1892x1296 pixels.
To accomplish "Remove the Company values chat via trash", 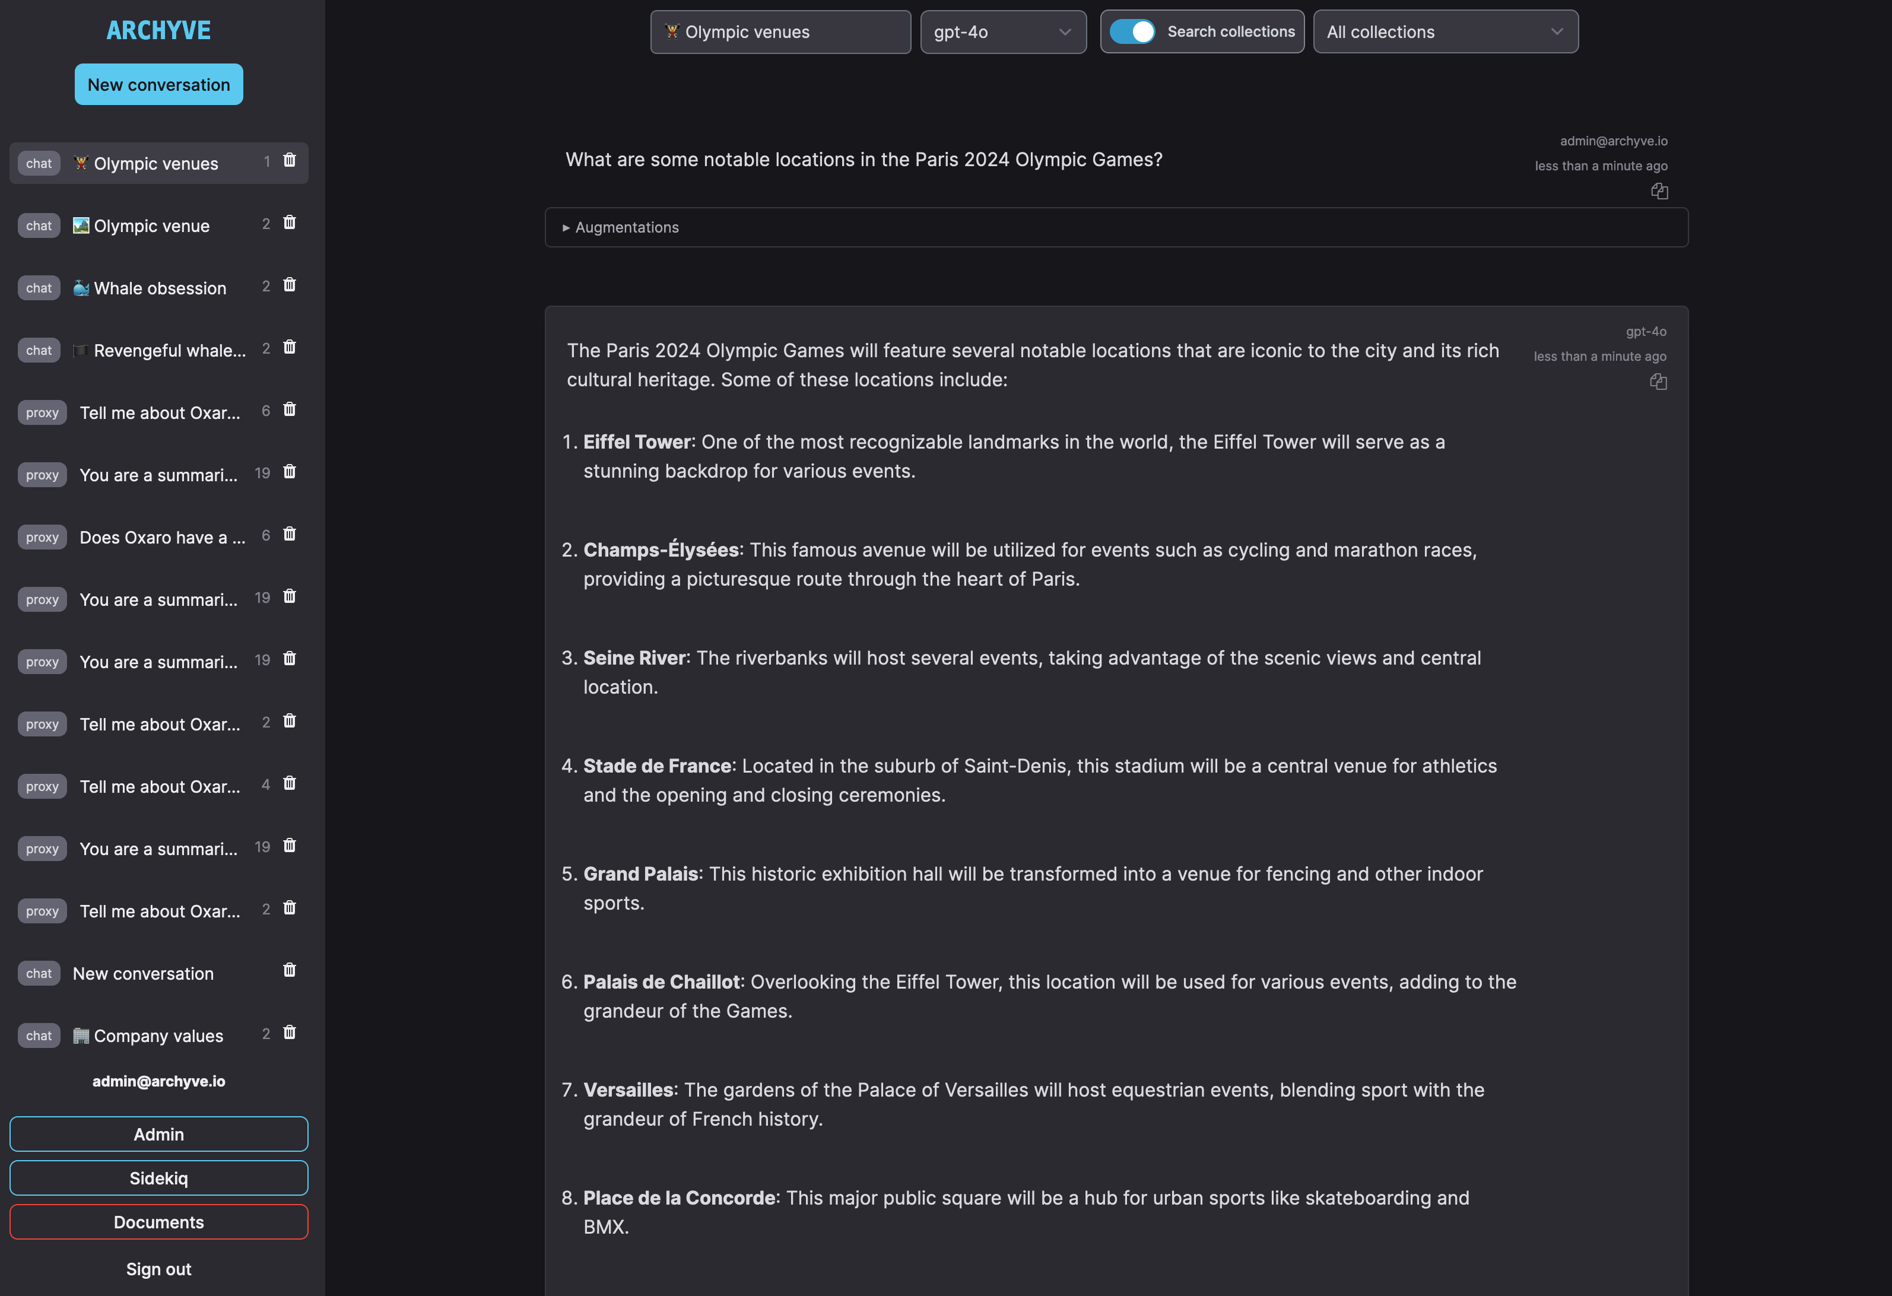I will click(289, 1033).
